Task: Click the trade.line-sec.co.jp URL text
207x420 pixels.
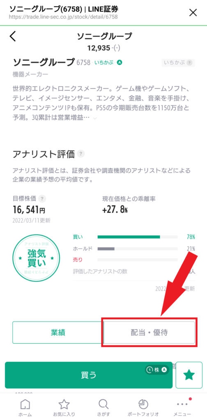Action: (x=63, y=16)
